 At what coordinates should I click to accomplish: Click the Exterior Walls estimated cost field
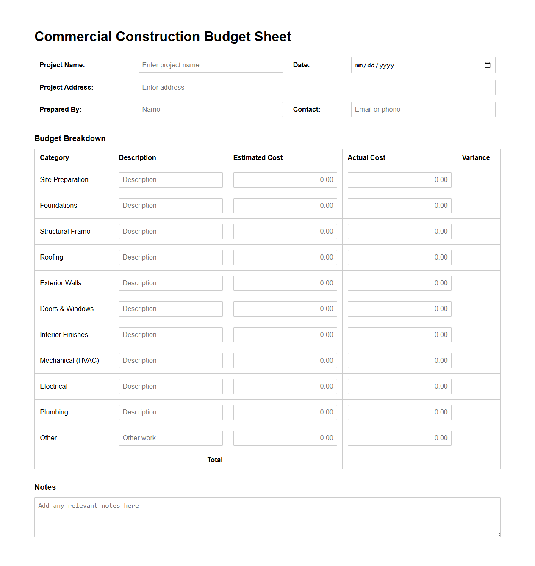285,283
